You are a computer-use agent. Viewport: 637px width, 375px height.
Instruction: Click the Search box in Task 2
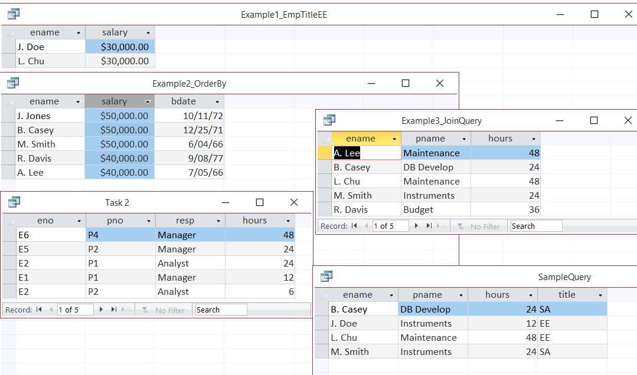coord(221,310)
